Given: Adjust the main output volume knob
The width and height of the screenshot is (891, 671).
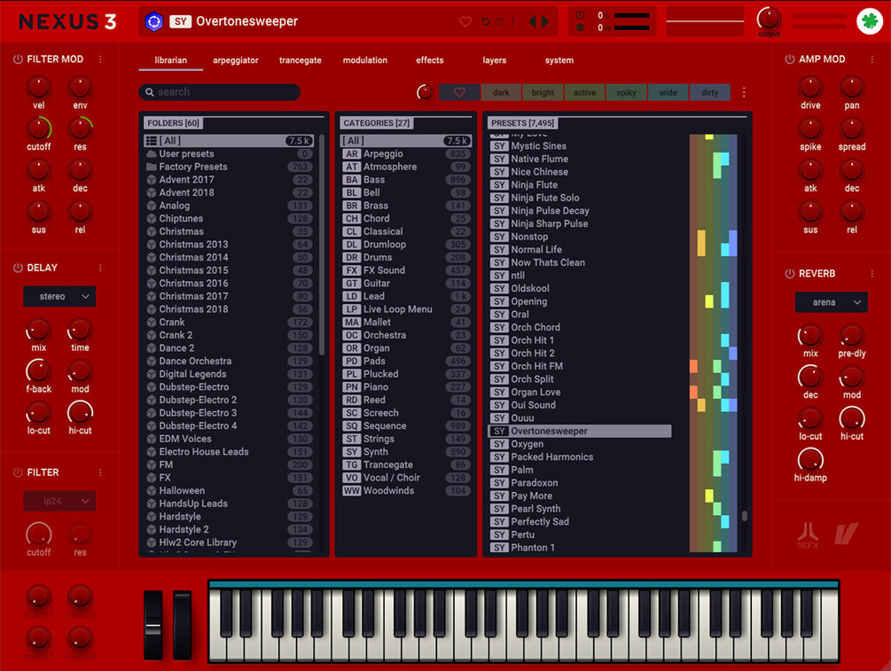Looking at the screenshot, I should [769, 19].
